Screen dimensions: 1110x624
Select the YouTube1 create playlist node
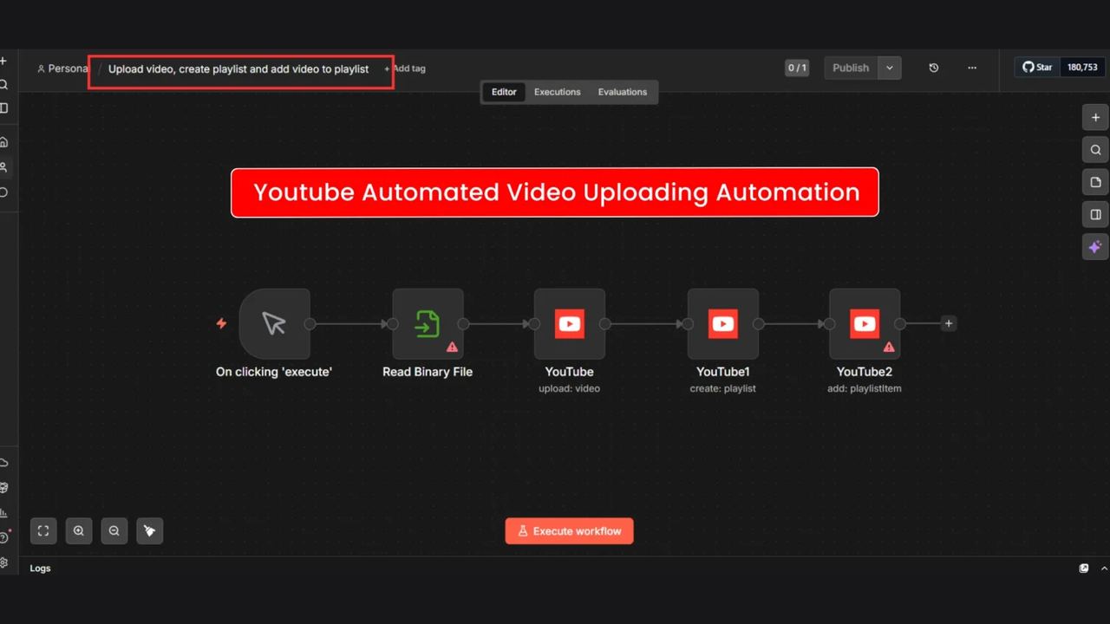(x=723, y=324)
